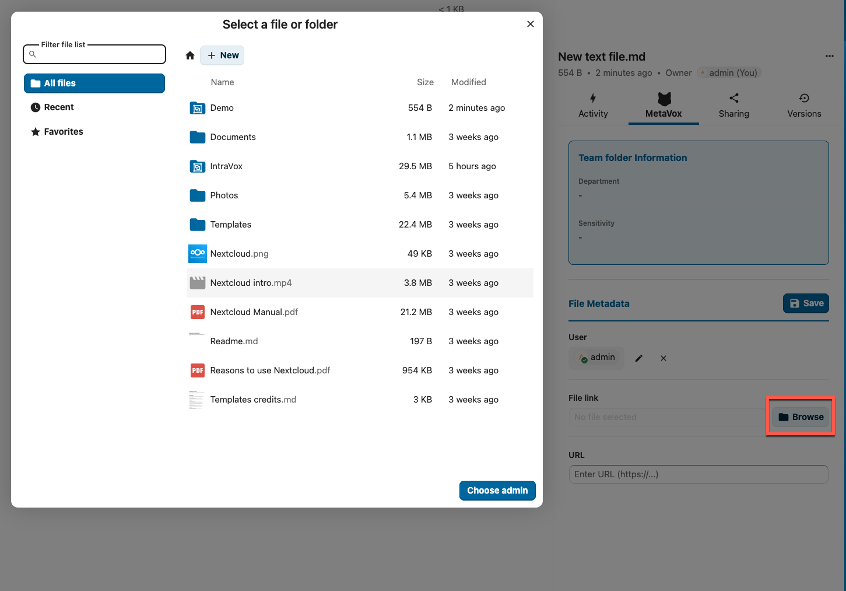846x591 pixels.
Task: Close the file picker dialog
Action: 531,24
